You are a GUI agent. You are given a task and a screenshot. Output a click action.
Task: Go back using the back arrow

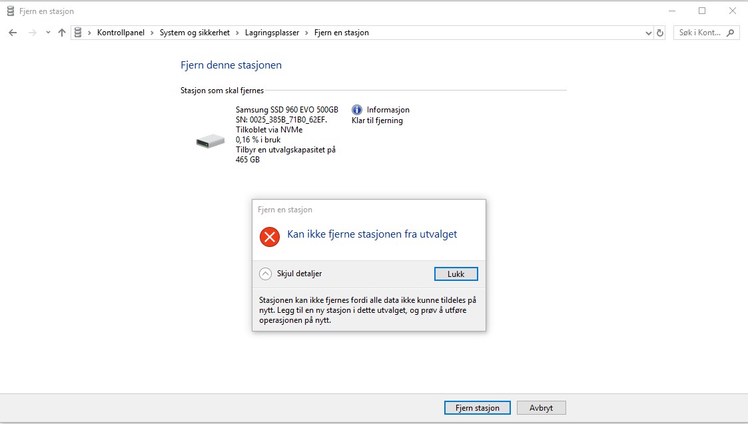pos(13,33)
